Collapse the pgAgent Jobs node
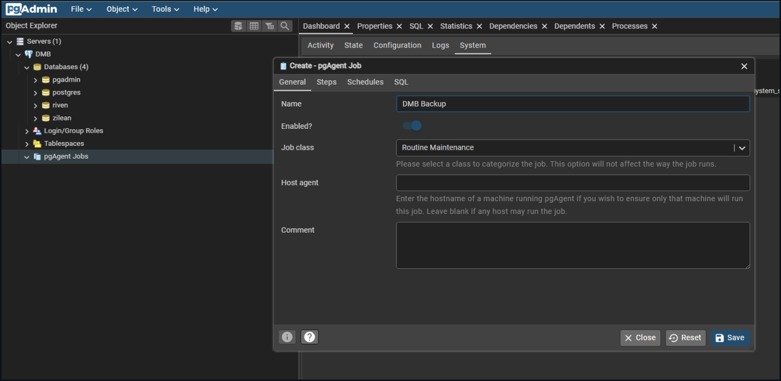Viewport: 781px width, 381px height. coord(27,157)
